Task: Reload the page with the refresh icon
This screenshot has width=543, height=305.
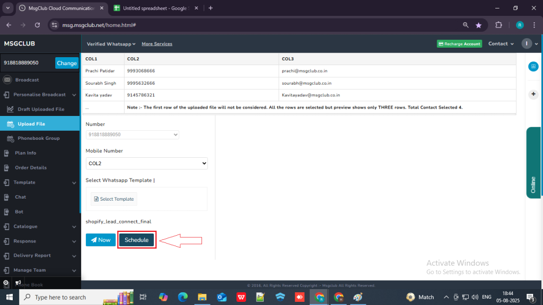Action: coord(38,25)
